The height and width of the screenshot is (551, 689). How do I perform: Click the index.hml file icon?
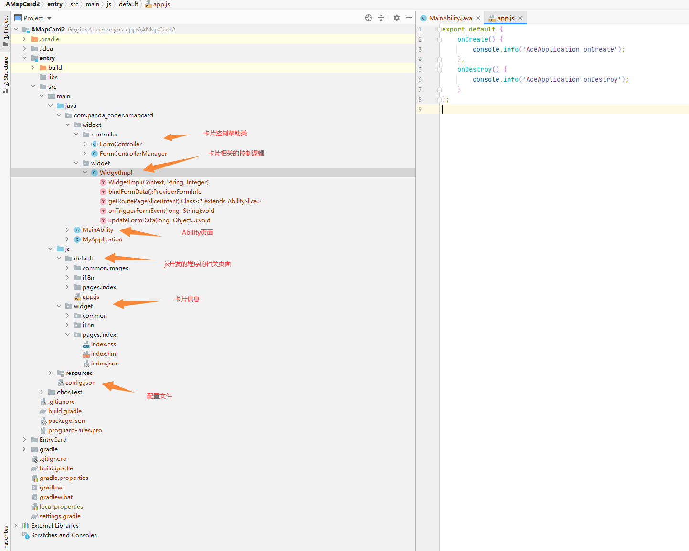(x=86, y=354)
